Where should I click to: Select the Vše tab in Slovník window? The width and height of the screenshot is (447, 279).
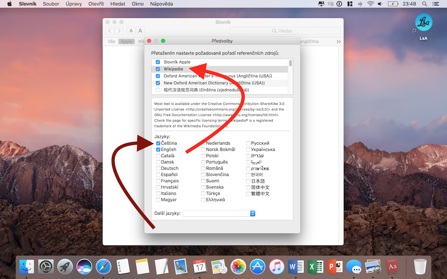(x=111, y=41)
